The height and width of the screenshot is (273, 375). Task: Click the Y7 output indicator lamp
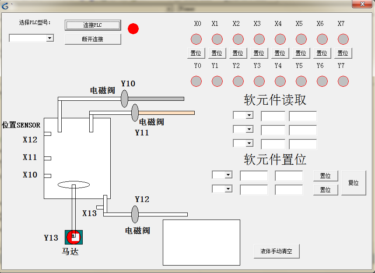coord(343,81)
